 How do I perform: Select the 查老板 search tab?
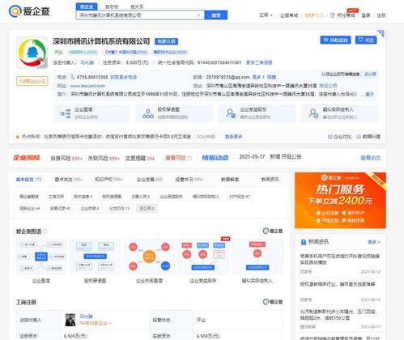(x=112, y=6)
